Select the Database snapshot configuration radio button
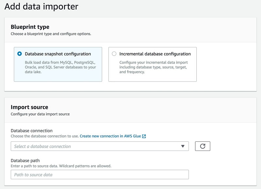 (x=20, y=54)
